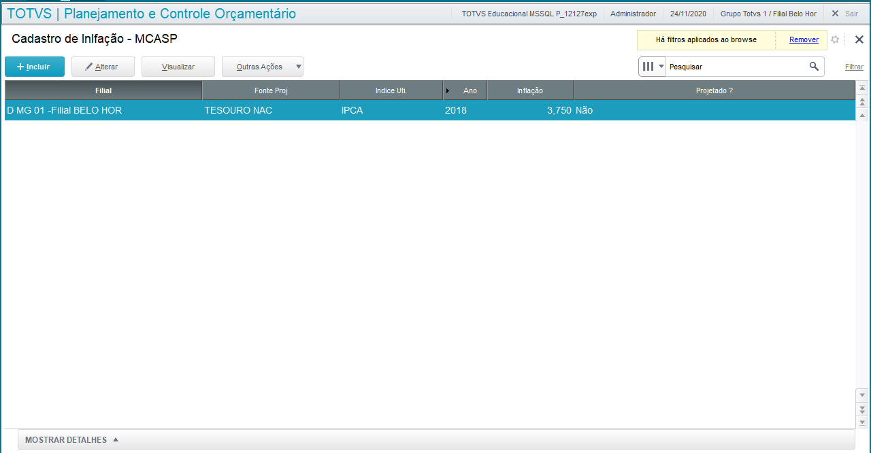Page down with double-arrow scrollbar button
The width and height of the screenshot is (871, 453).
tap(862, 409)
